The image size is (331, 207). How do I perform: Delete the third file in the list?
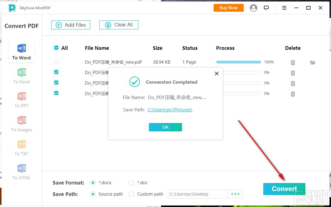point(293,83)
